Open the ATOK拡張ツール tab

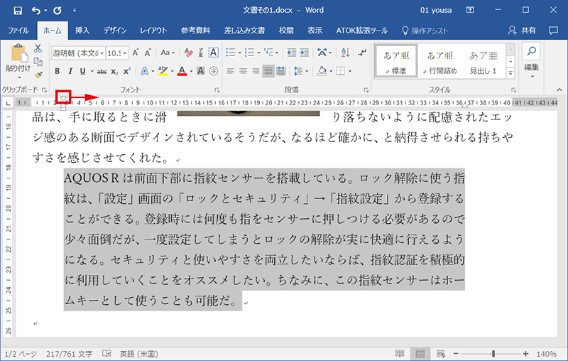[x=361, y=31]
